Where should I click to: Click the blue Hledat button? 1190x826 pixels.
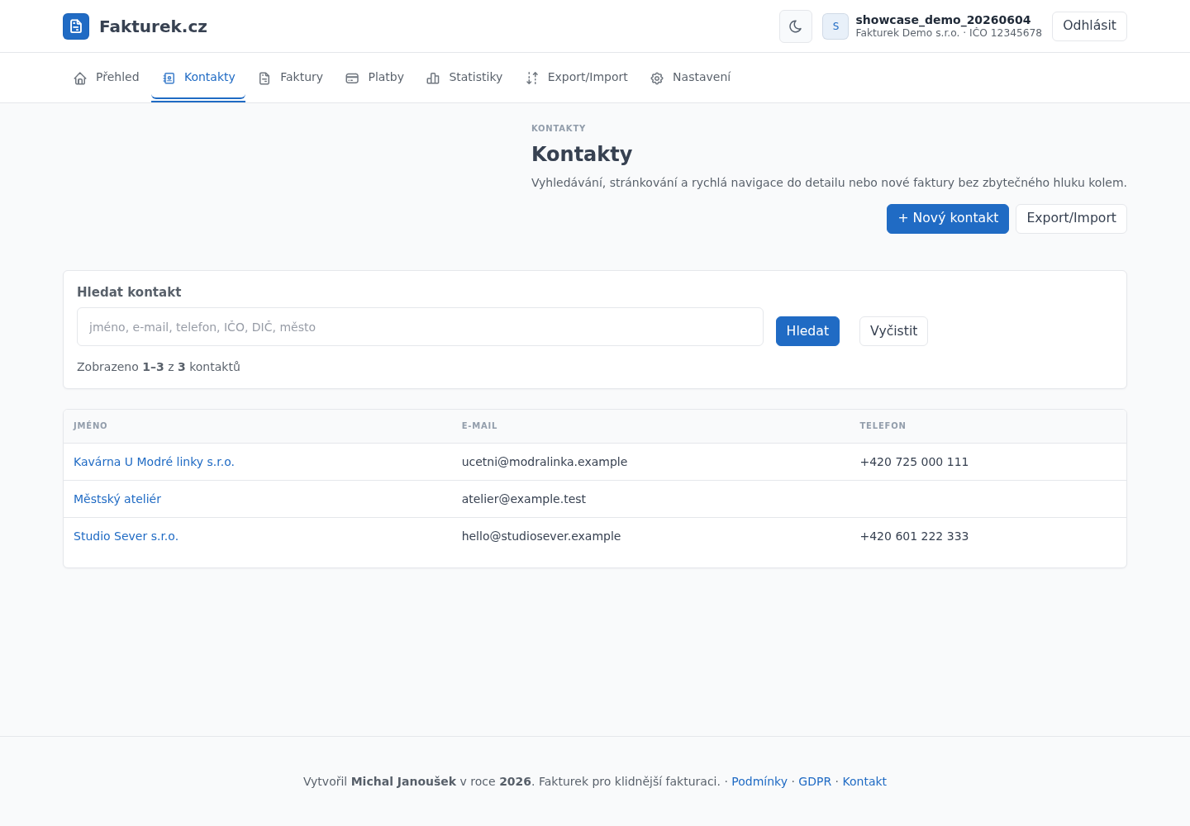807,331
